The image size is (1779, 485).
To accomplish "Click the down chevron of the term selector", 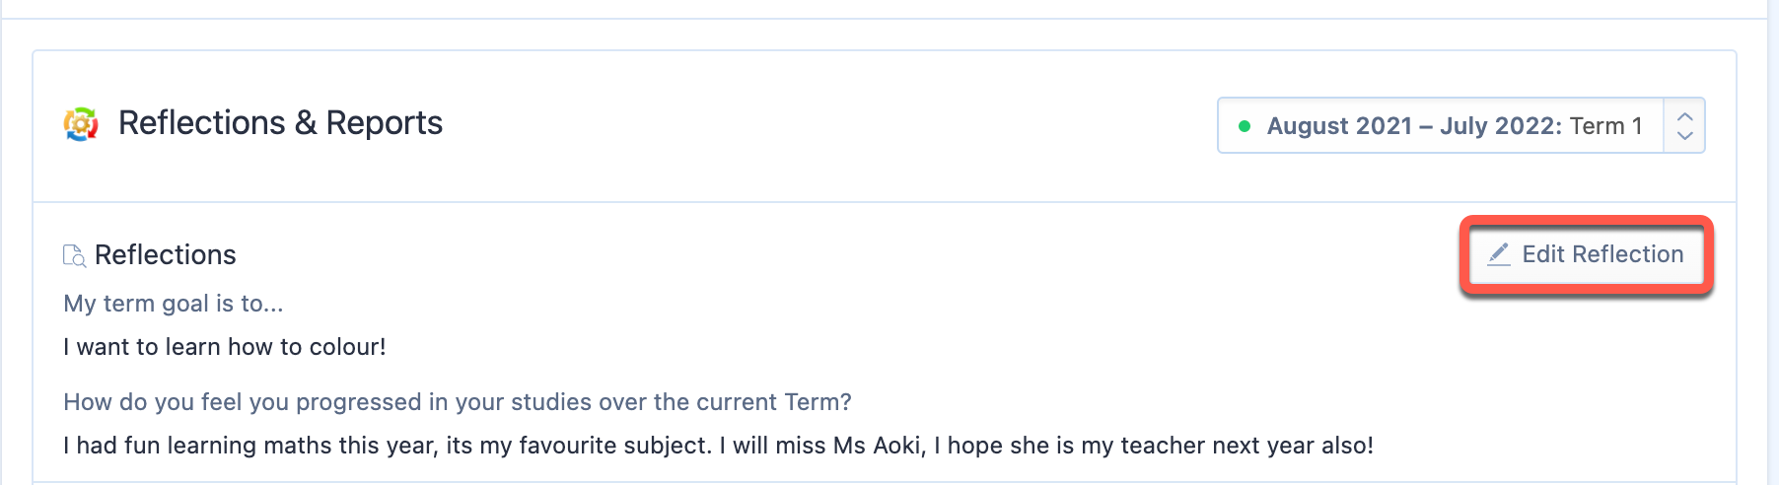I will [1685, 135].
